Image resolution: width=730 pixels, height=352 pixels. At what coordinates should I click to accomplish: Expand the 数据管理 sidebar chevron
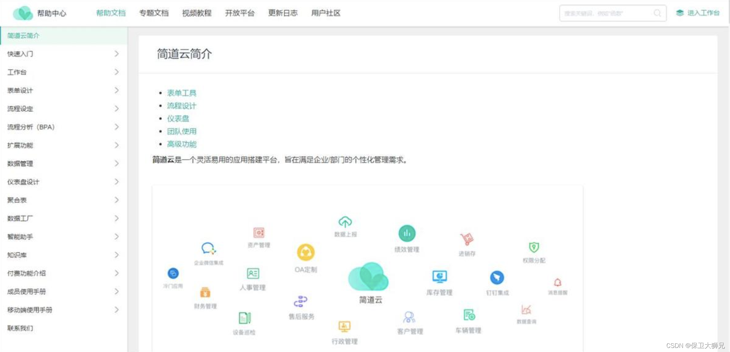116,164
